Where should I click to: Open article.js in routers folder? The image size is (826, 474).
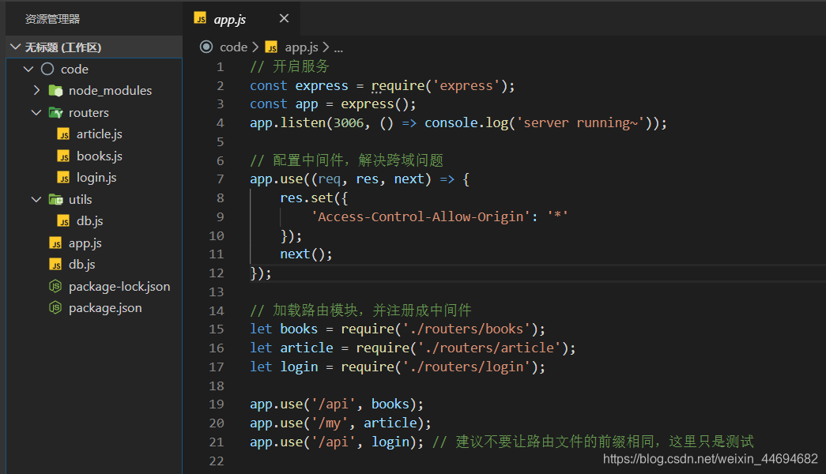99,134
